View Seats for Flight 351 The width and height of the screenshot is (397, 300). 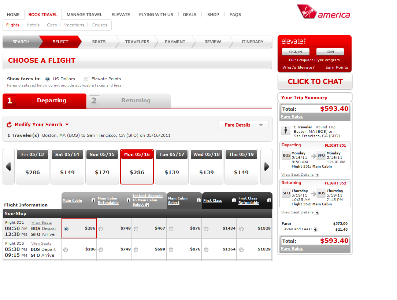pos(41,223)
